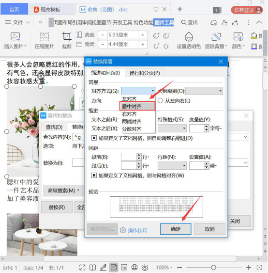This screenshot has height=273, width=268.
Task: Click the Replace (替换) button
Action: [57, 207]
